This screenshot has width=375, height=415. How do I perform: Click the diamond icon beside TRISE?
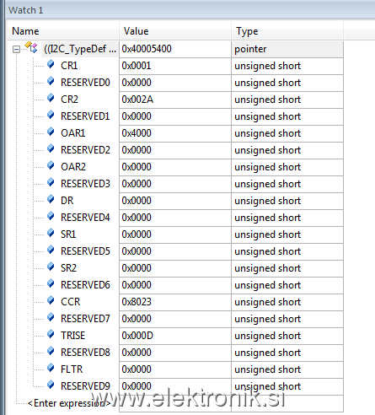pyautogui.click(x=51, y=334)
